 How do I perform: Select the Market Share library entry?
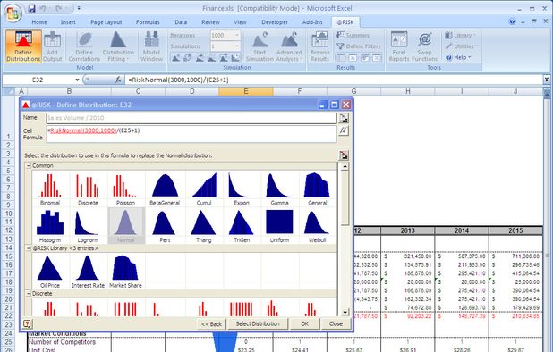(125, 272)
